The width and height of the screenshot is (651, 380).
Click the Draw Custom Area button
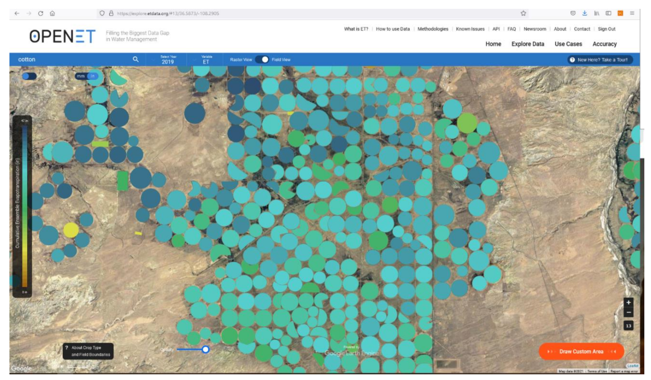pyautogui.click(x=581, y=352)
